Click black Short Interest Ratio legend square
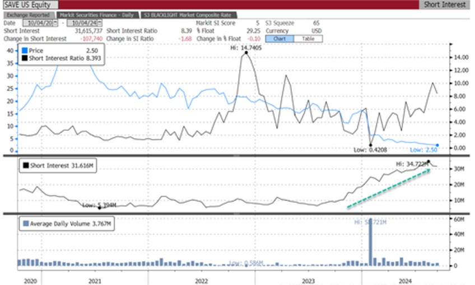Viewport: 475px width, 285px height. coord(25,58)
